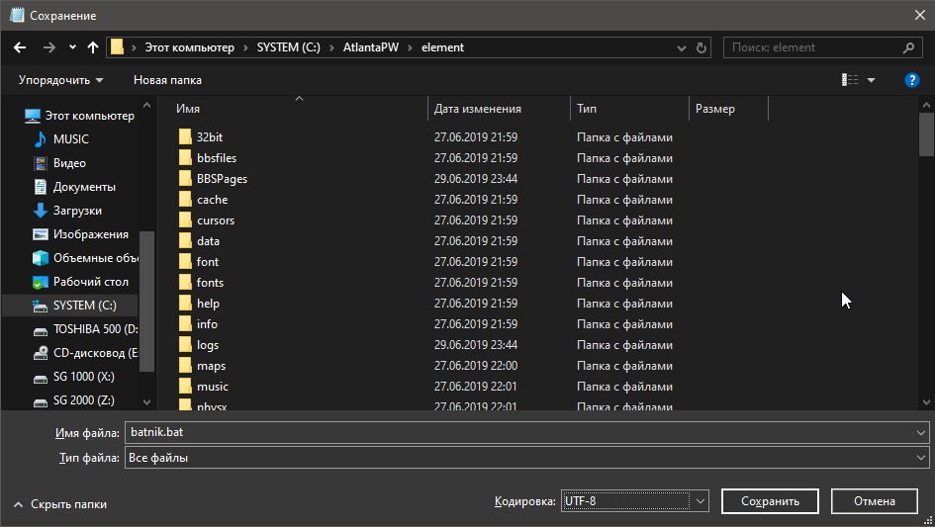Expand file name history dropdown
935x527 pixels.
pos(921,433)
